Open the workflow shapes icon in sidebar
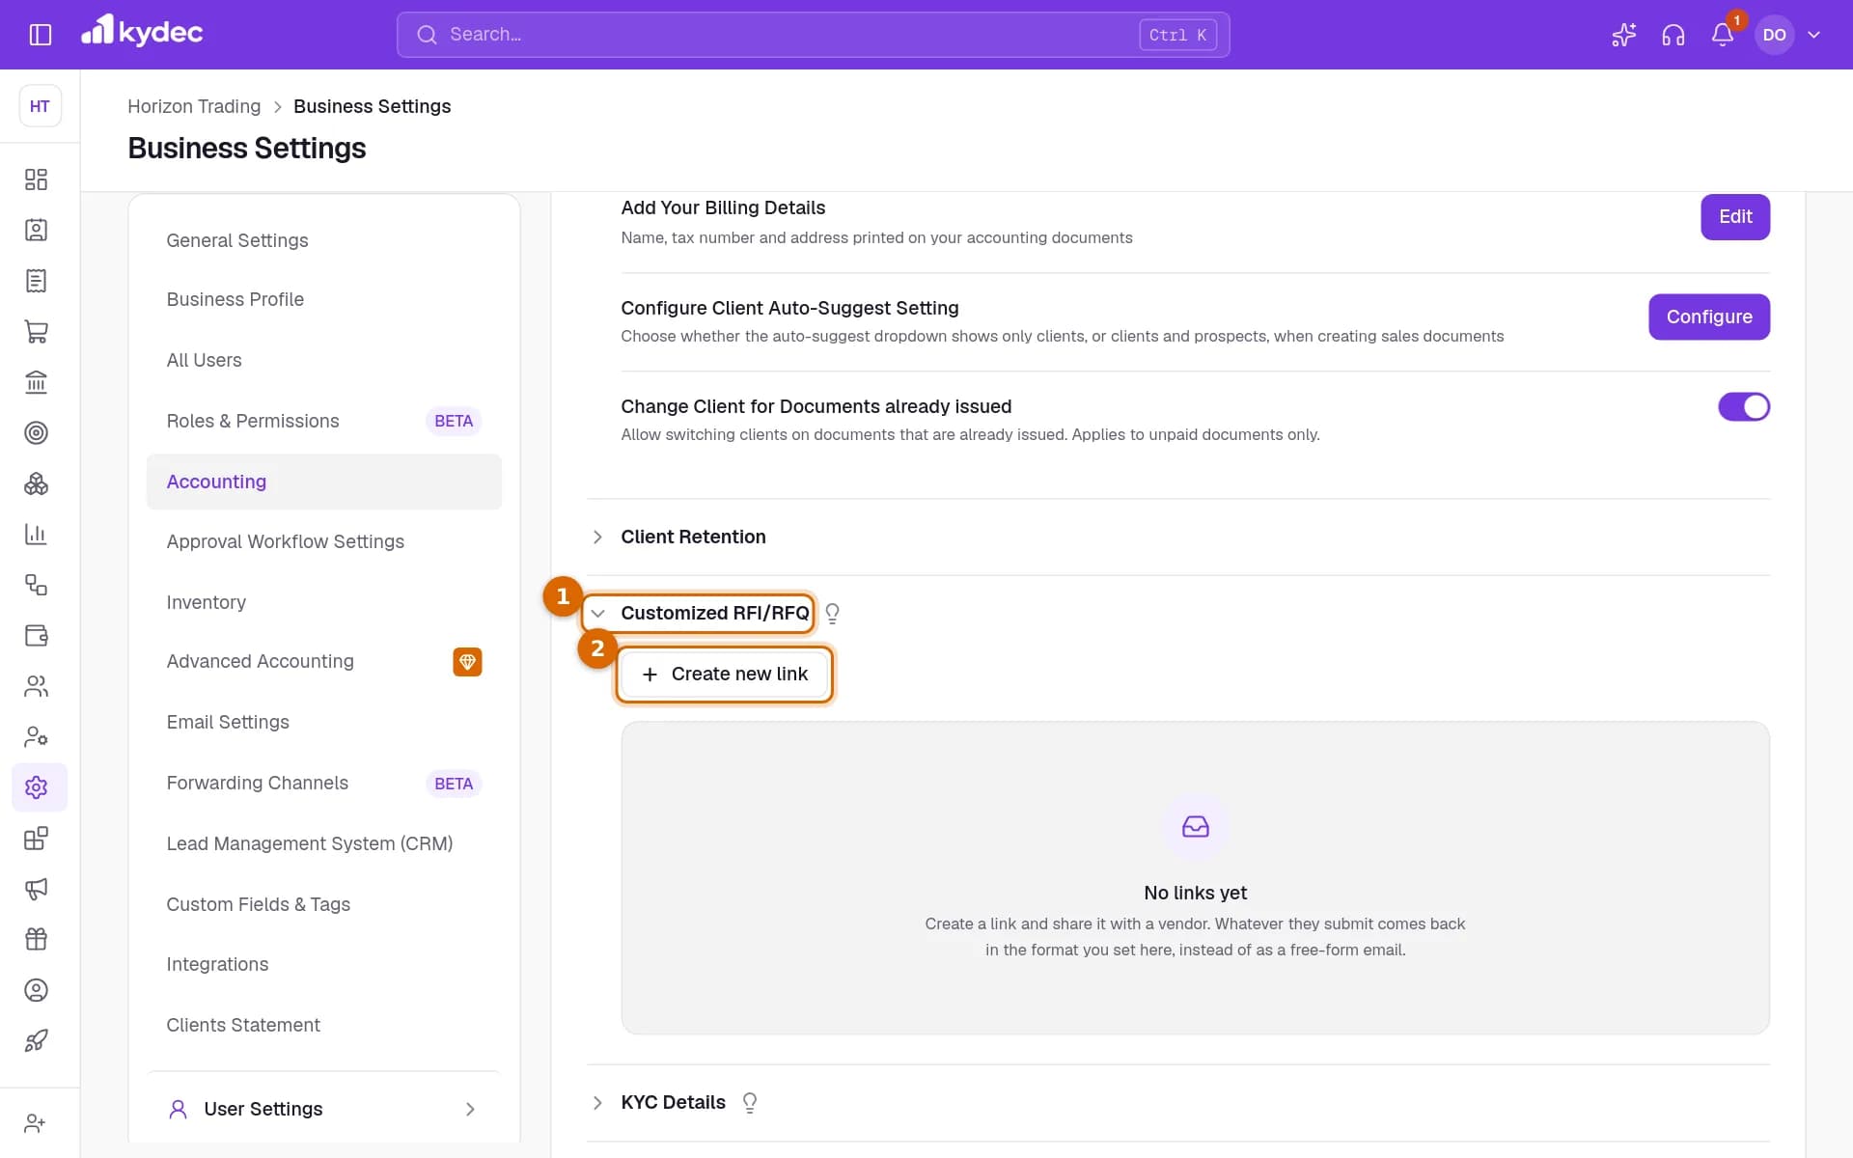 point(36,585)
